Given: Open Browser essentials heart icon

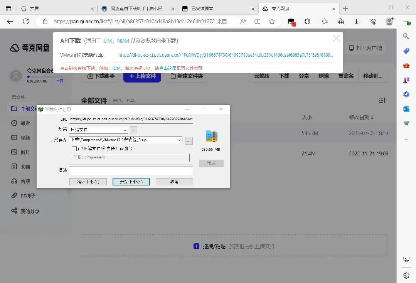Looking at the screenshot, I should [x=372, y=22].
